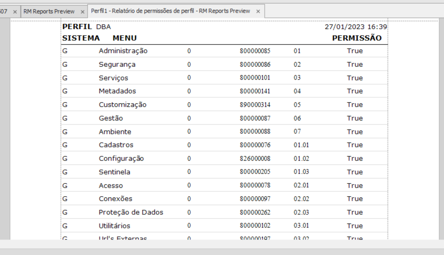The height and width of the screenshot is (255, 444).
Task: Click the MENU column header
Action: [125, 38]
